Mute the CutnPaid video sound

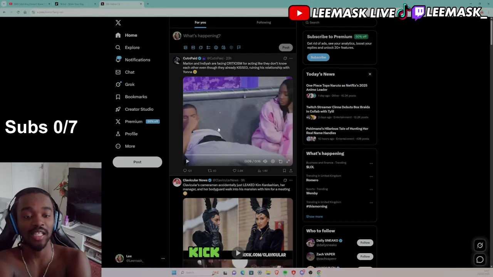point(265,161)
